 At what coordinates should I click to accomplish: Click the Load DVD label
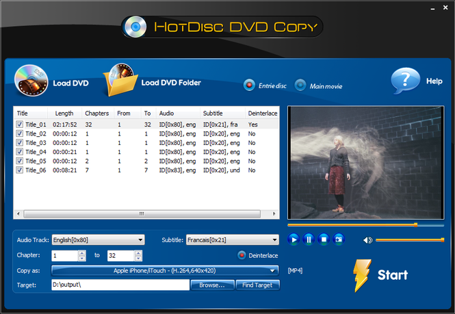coord(70,83)
